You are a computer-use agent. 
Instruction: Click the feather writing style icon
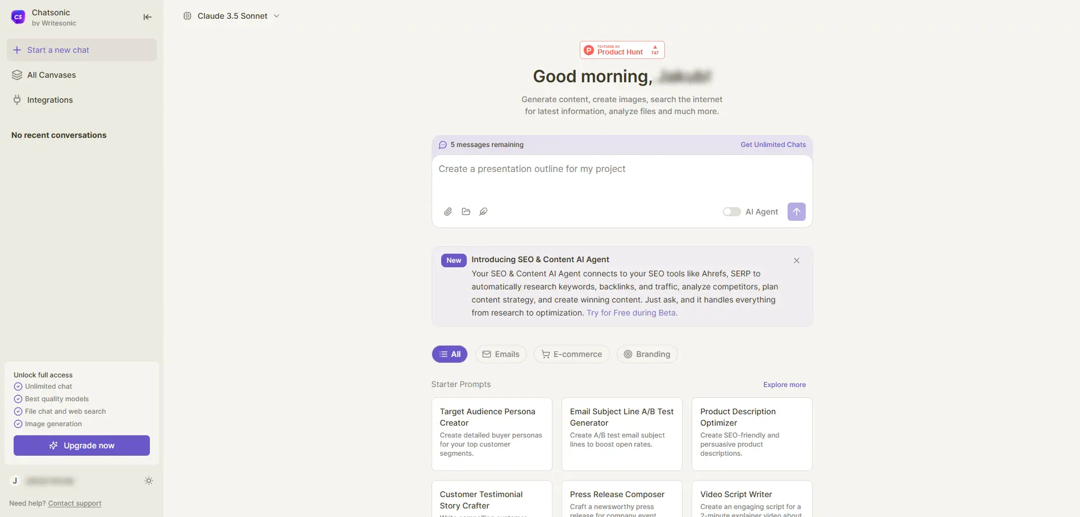[x=483, y=212]
